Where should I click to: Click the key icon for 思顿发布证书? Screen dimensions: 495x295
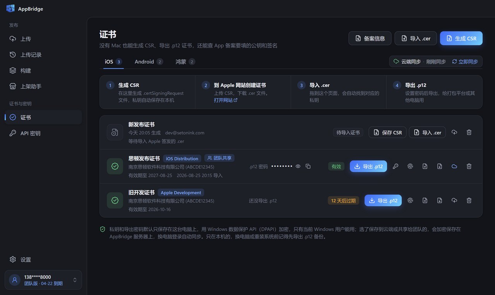396,166
